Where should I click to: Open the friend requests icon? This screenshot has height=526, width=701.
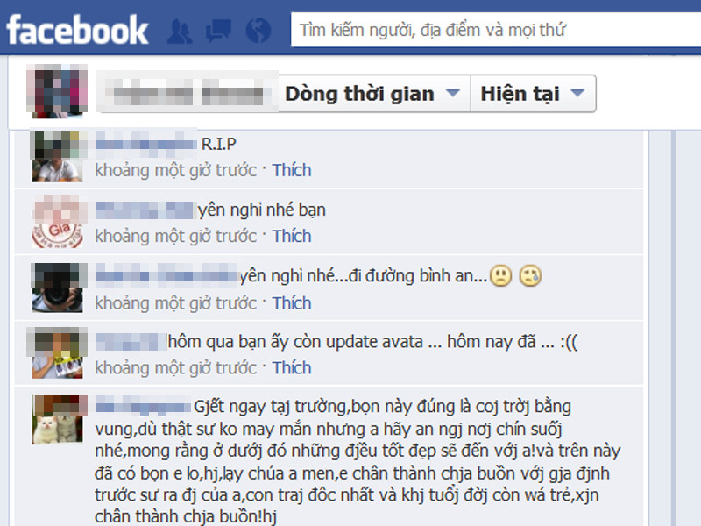(180, 31)
